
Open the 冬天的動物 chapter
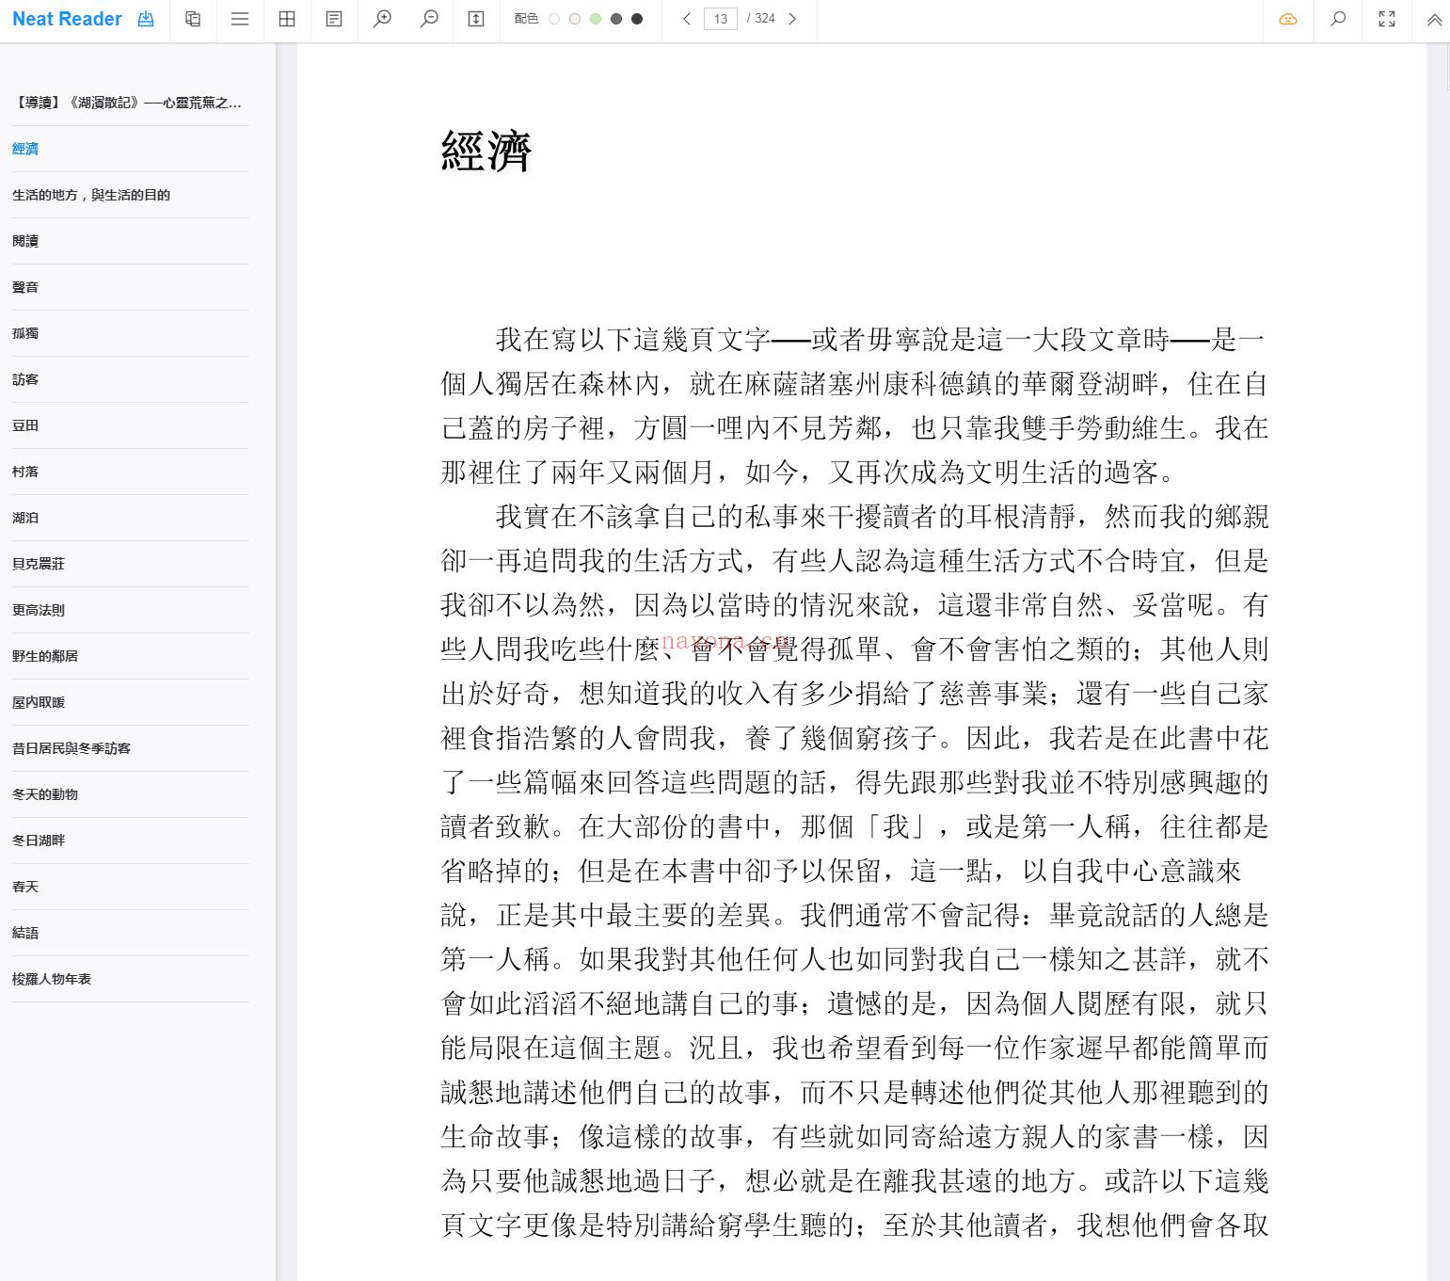coord(130,794)
